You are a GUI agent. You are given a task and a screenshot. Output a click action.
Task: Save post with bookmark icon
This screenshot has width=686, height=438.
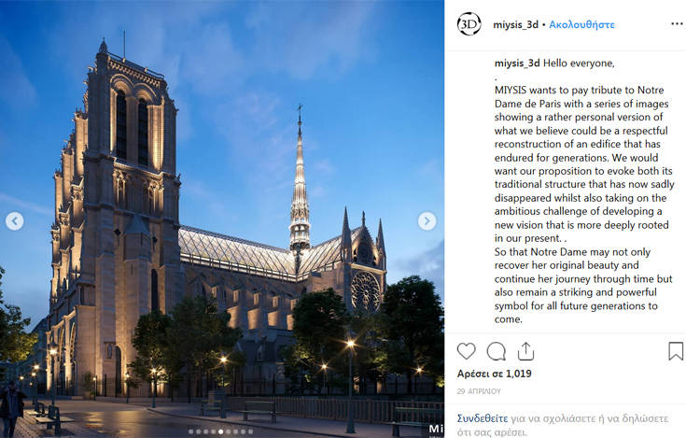(676, 351)
